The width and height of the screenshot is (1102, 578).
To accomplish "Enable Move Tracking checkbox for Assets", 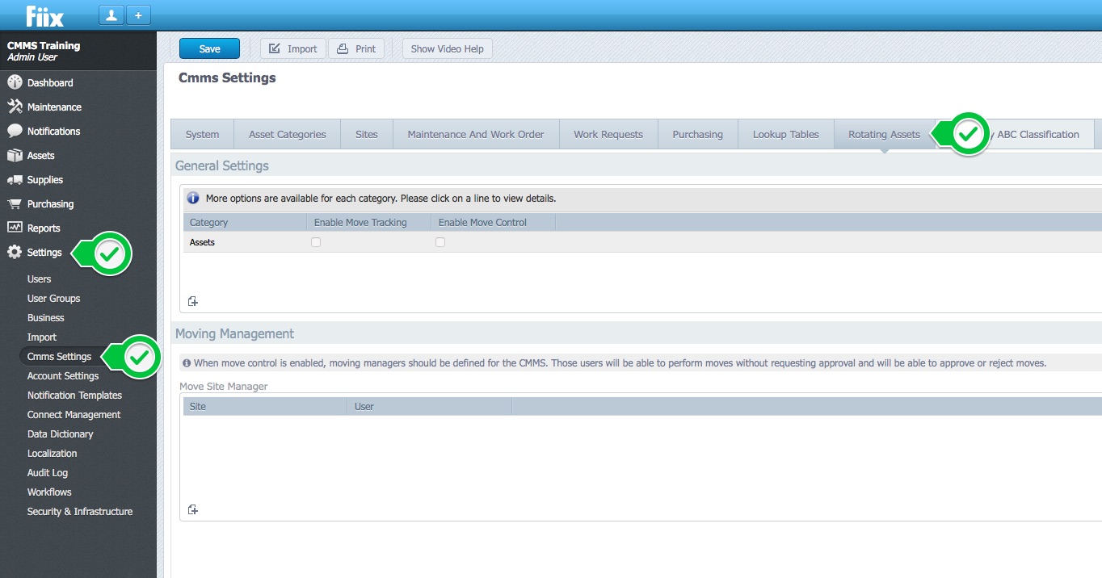I will (x=316, y=242).
